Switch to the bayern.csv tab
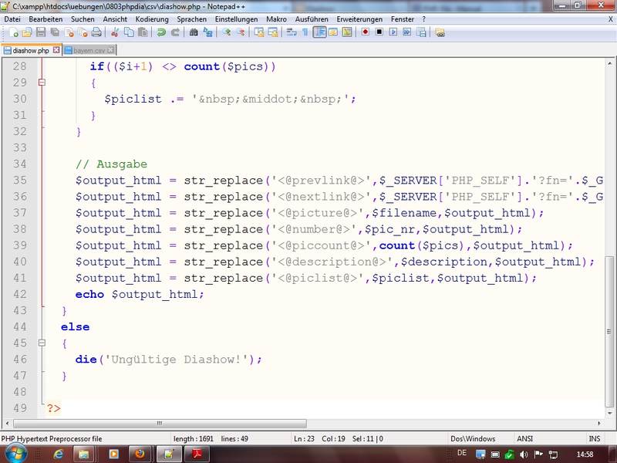Screen dimensions: 617x463 pos(88,50)
